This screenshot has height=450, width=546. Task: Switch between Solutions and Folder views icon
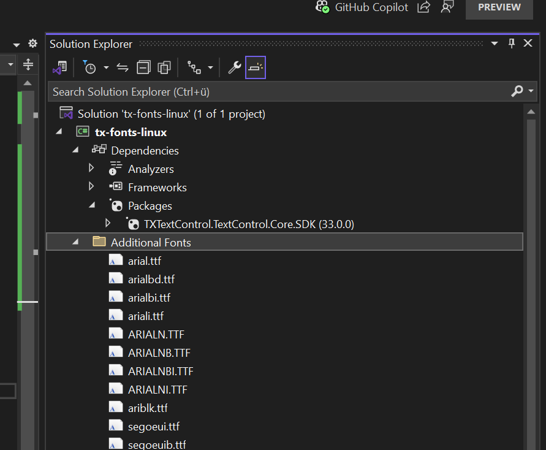pos(60,67)
